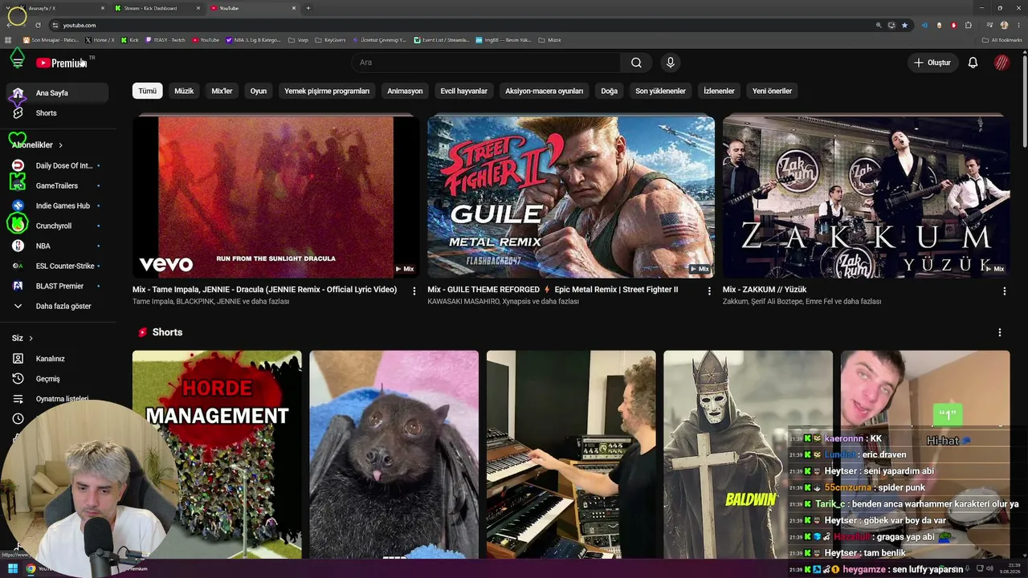Open Indie Games Hub channel
Image resolution: width=1028 pixels, height=578 pixels.
57,206
